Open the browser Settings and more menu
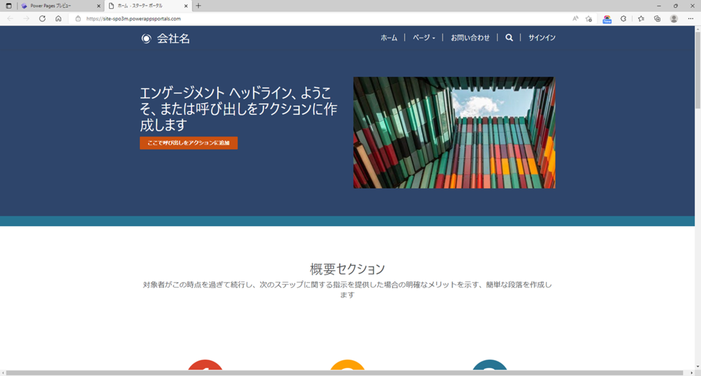The width and height of the screenshot is (701, 376). tap(690, 19)
